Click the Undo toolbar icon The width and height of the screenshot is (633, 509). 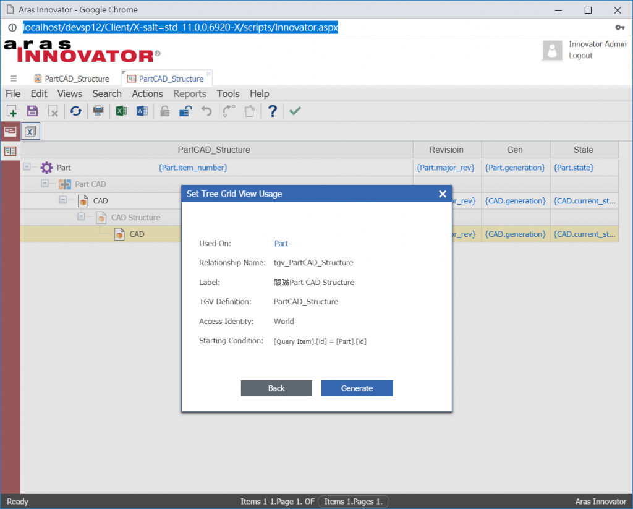[206, 111]
